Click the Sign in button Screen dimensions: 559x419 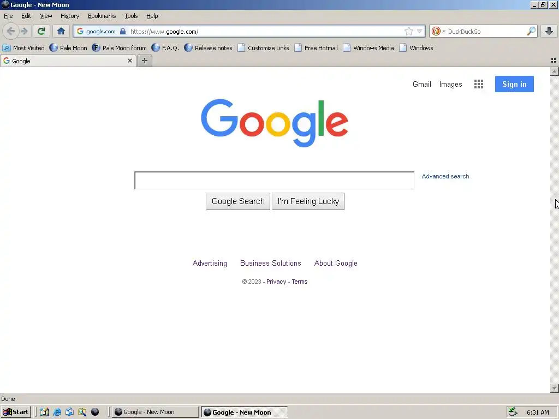coord(514,84)
